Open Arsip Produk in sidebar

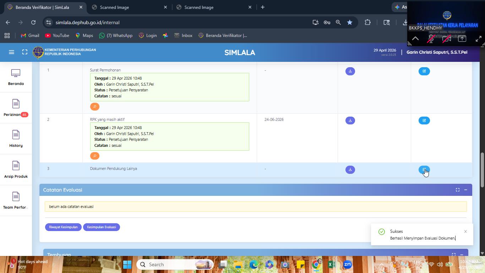[16, 170]
